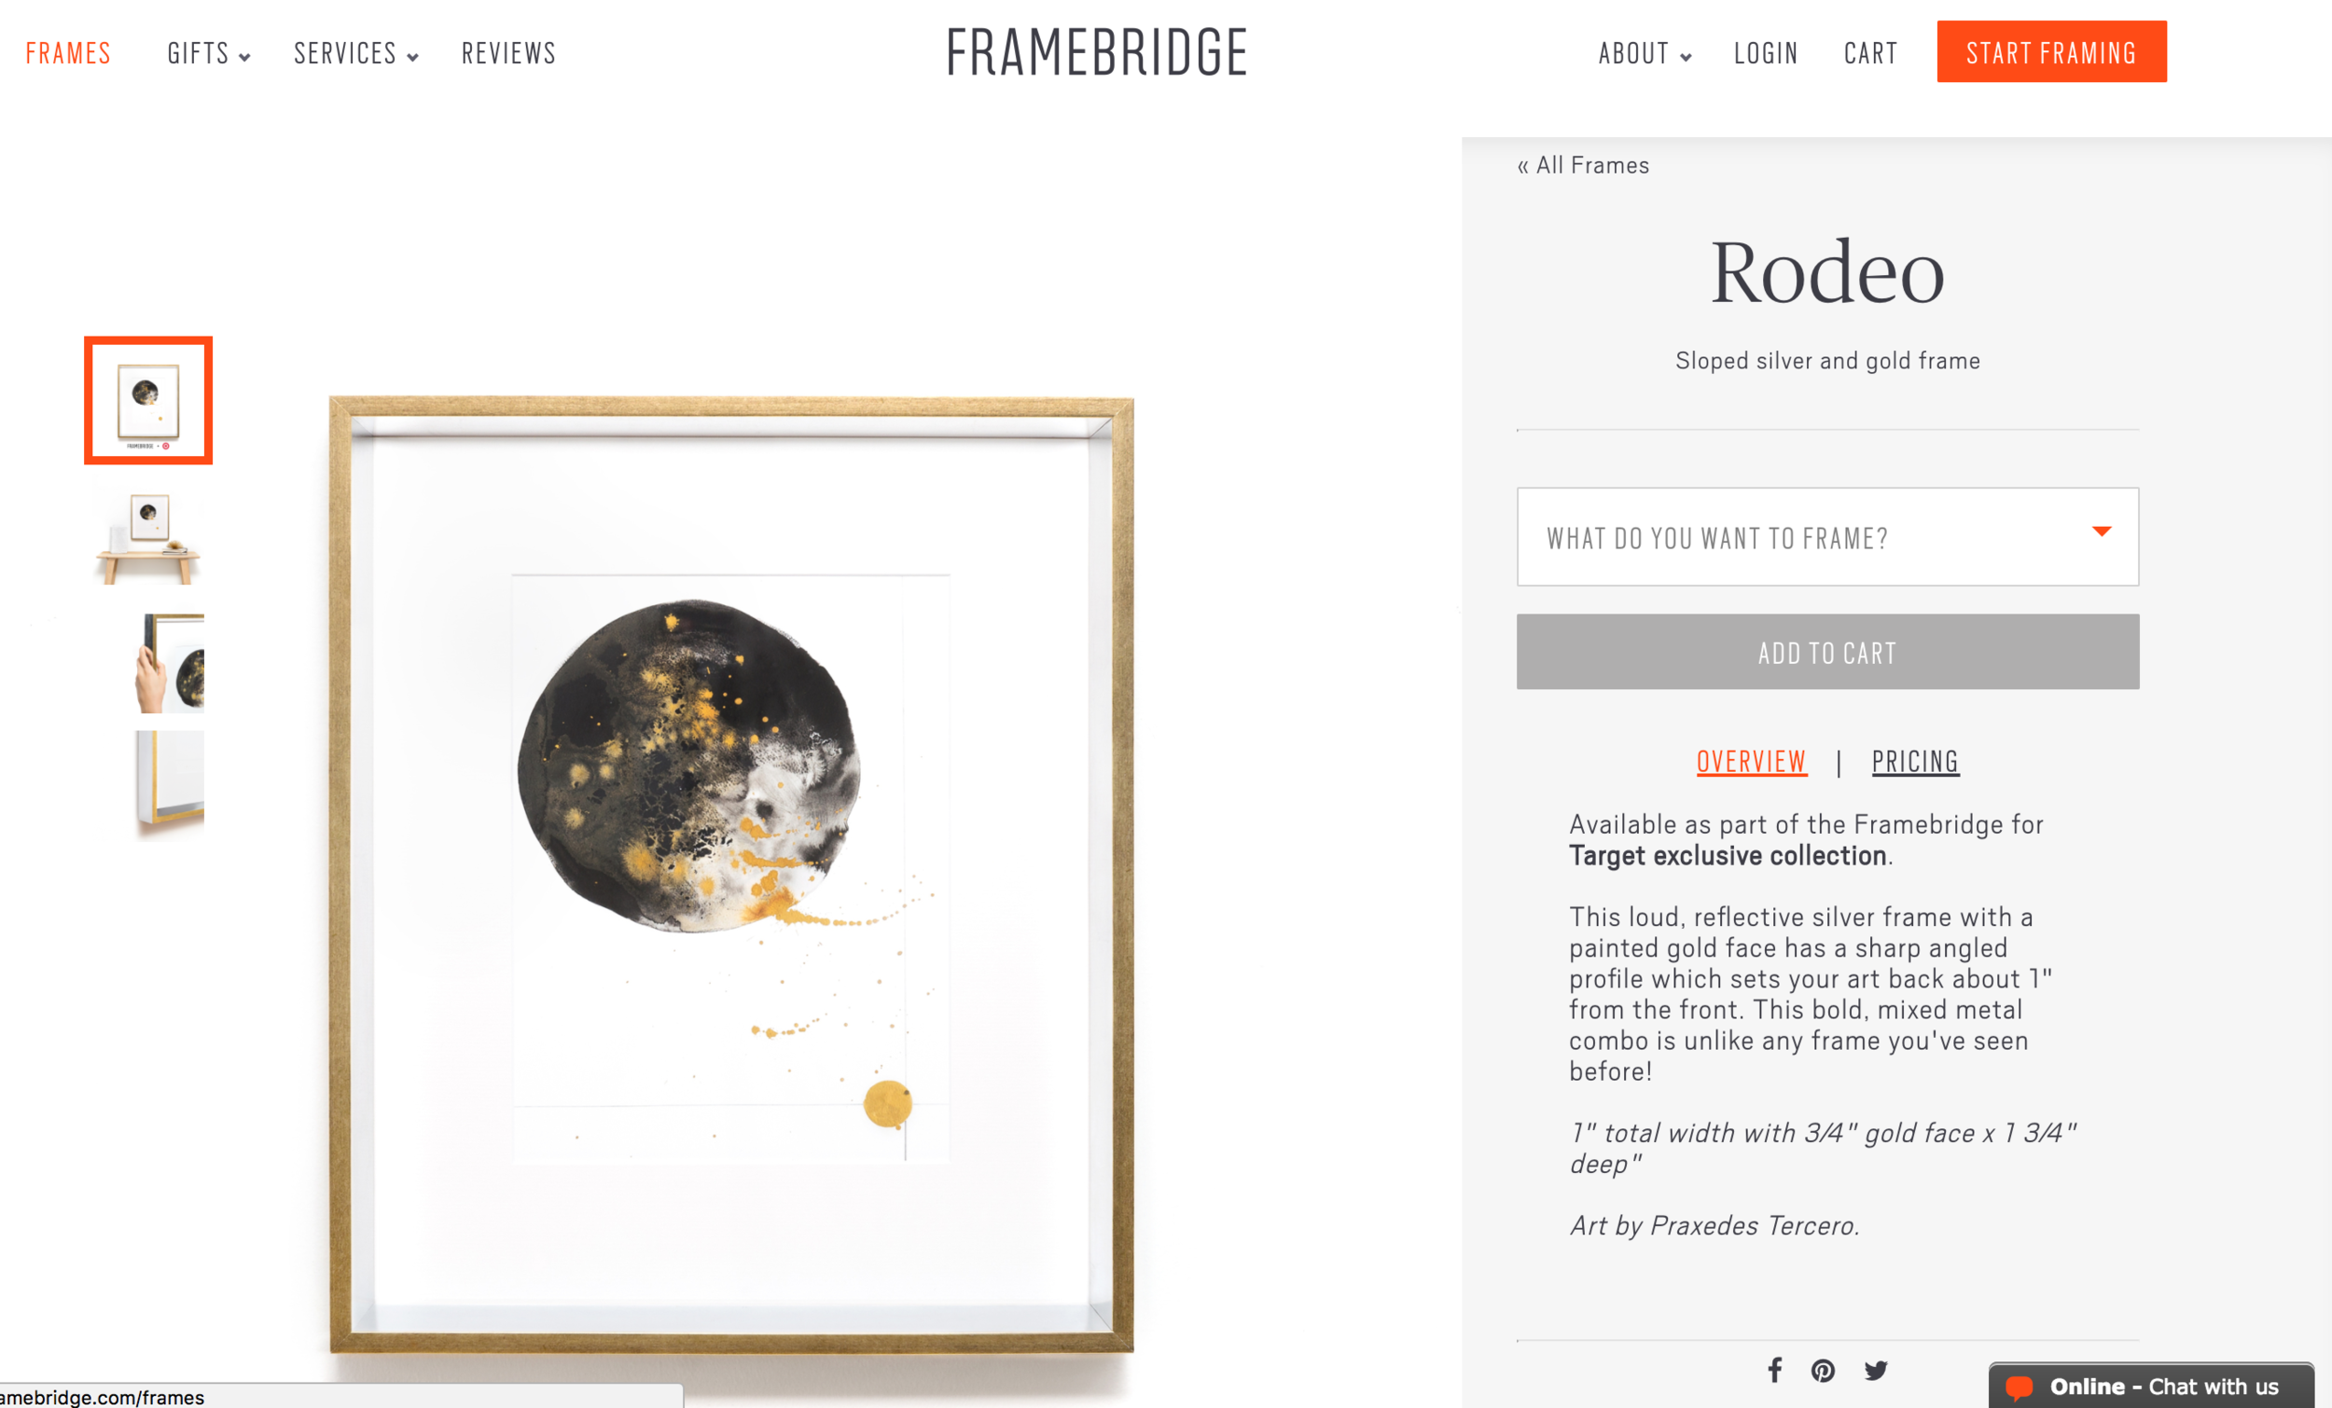The image size is (2332, 1408).
Task: Click the Facebook share icon
Action: [1774, 1370]
